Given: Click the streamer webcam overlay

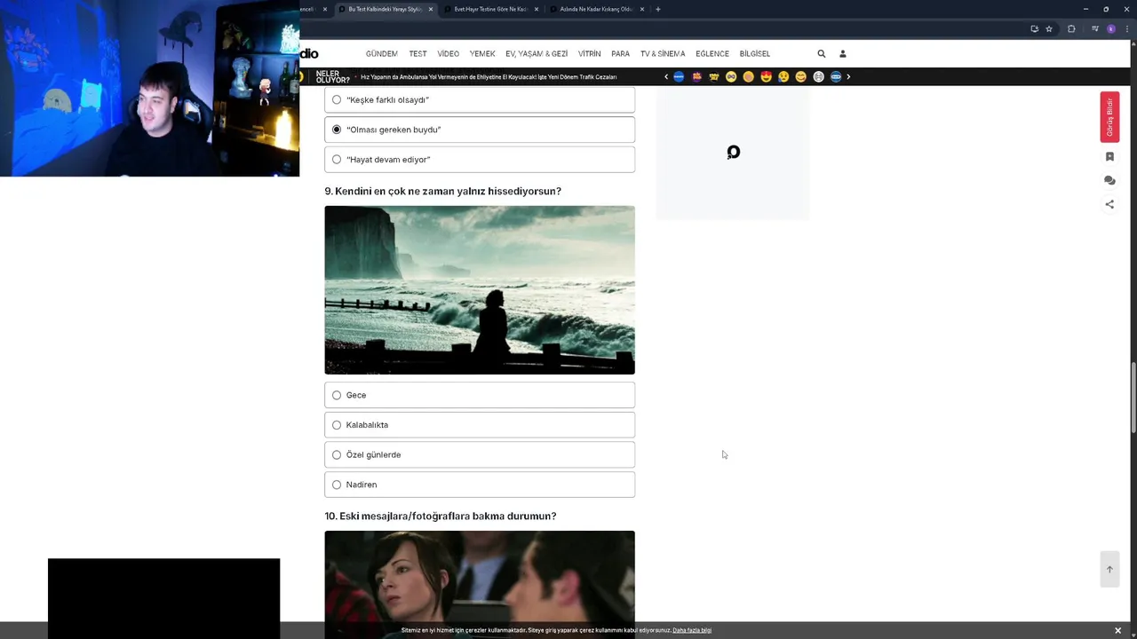Looking at the screenshot, I should pos(149,89).
